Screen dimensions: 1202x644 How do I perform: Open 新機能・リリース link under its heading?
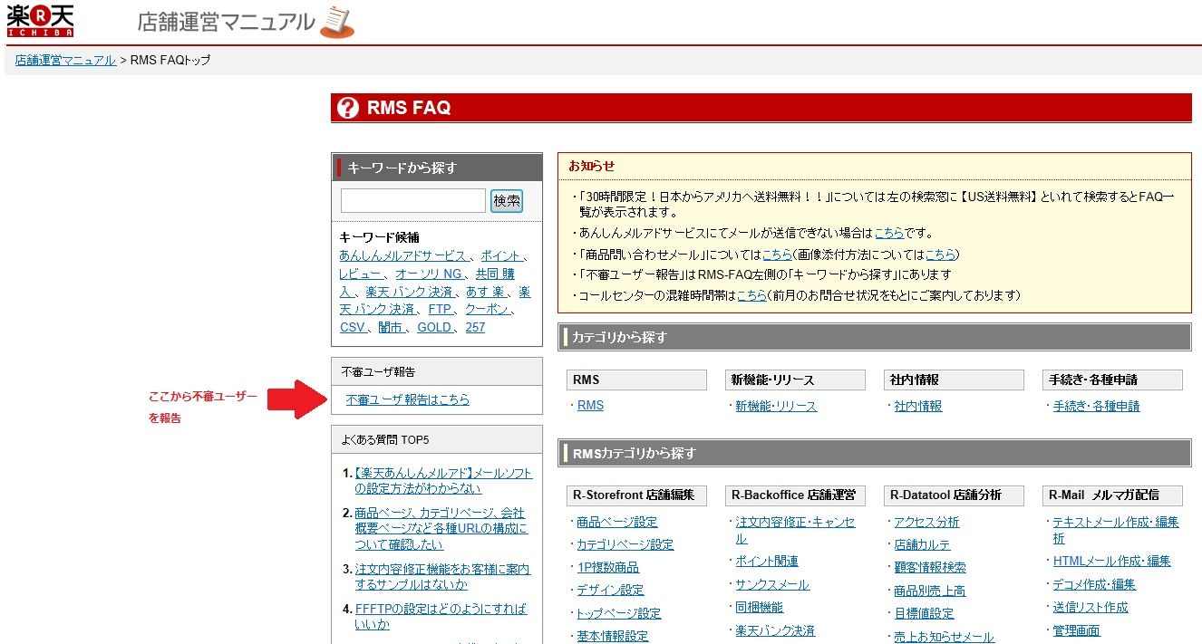(776, 406)
